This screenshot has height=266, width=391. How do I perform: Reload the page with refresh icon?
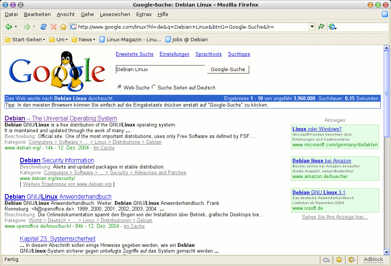coord(44,27)
